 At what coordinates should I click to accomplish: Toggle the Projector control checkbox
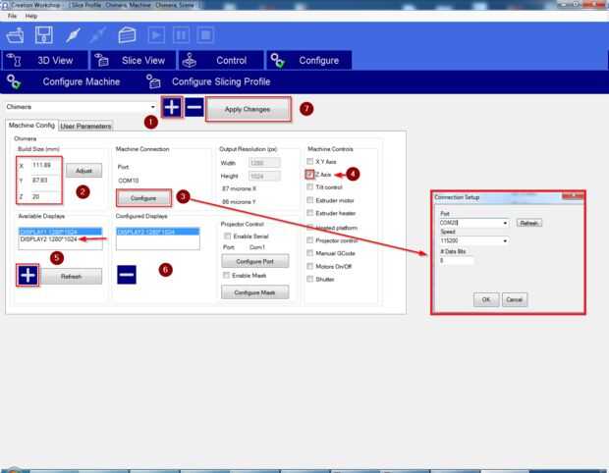[310, 240]
